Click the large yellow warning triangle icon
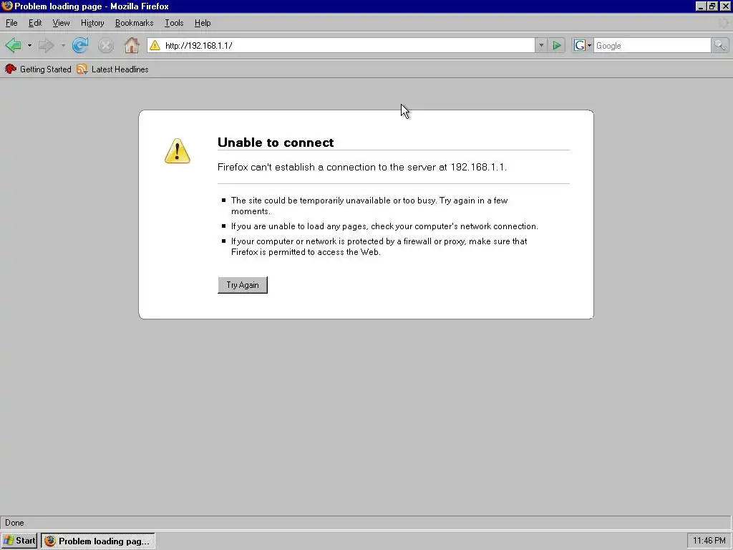 tap(178, 150)
